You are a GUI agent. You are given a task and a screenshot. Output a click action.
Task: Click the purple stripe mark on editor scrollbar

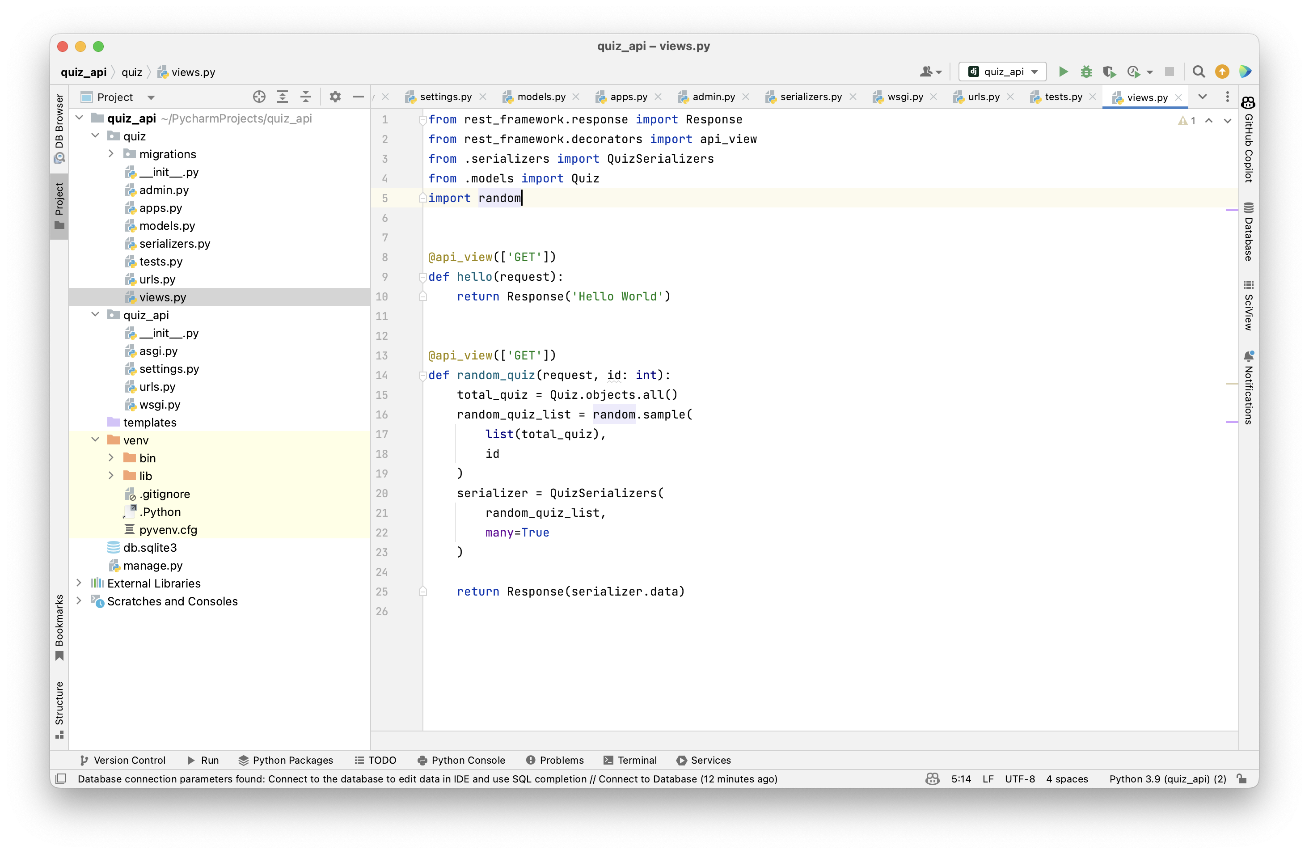(x=1232, y=210)
